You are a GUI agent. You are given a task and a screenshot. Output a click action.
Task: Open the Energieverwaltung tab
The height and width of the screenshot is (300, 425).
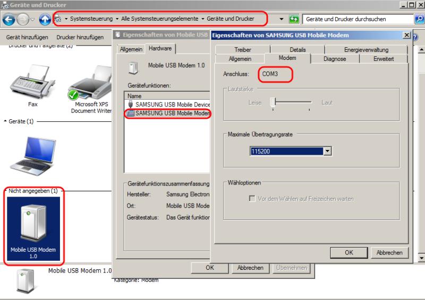tap(366, 50)
